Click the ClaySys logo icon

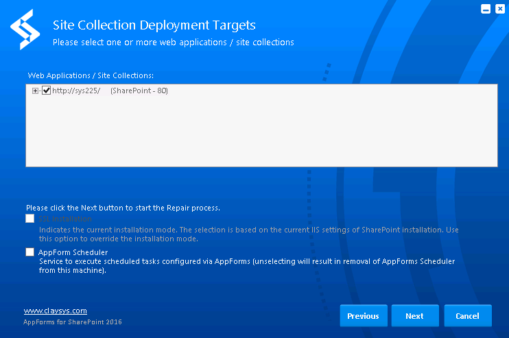coord(25,29)
